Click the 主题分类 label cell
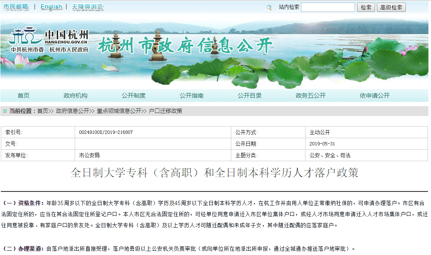The image size is (431, 255). pos(268,155)
